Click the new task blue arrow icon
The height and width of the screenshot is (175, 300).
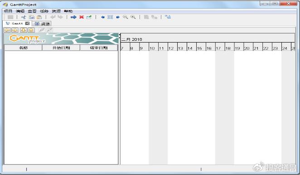point(73,17)
